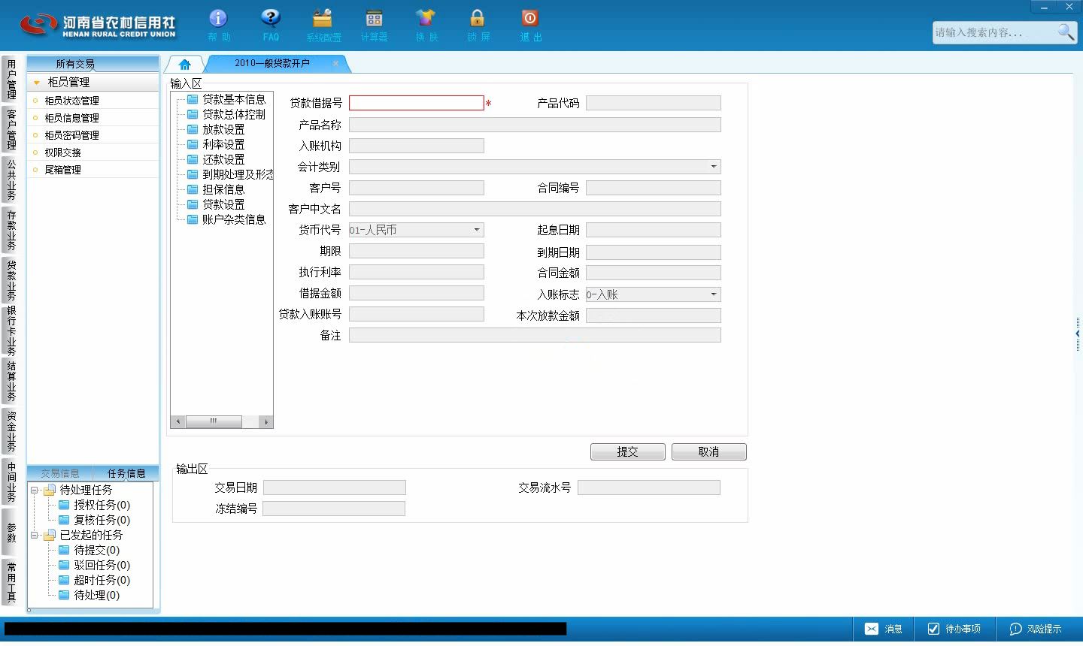Open 公共业务 vertical sidebar tab

pos(11,180)
